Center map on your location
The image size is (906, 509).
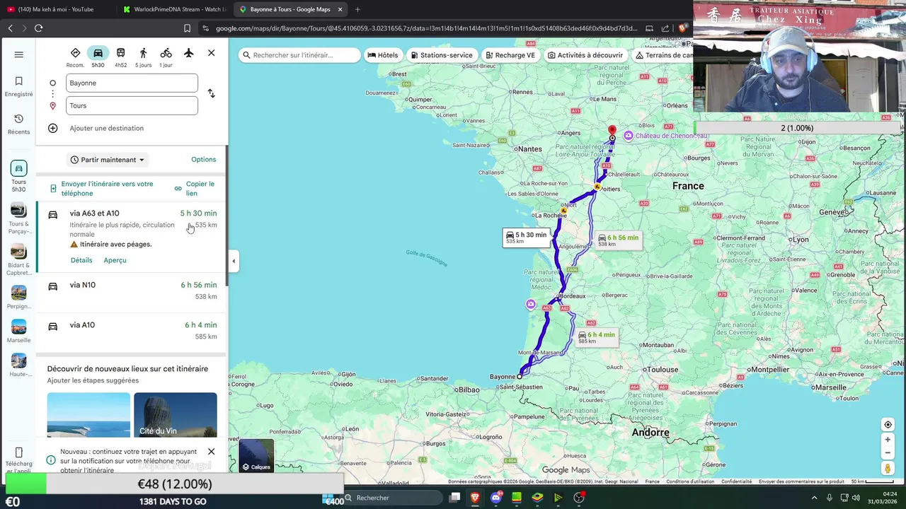(x=888, y=424)
